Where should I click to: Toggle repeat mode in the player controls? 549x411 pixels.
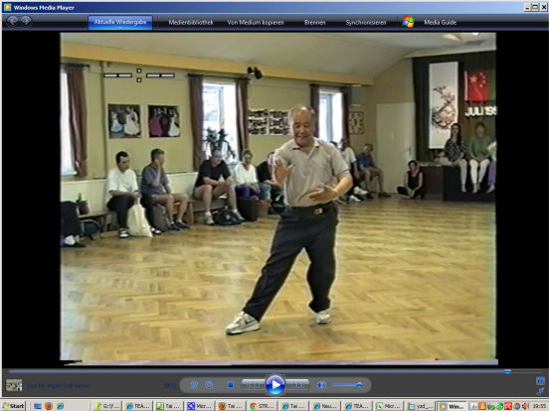pyautogui.click(x=209, y=385)
